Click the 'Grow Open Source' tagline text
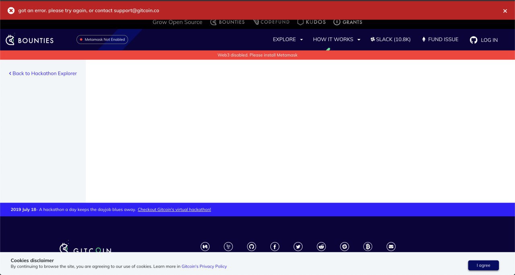515x275 pixels. (177, 22)
